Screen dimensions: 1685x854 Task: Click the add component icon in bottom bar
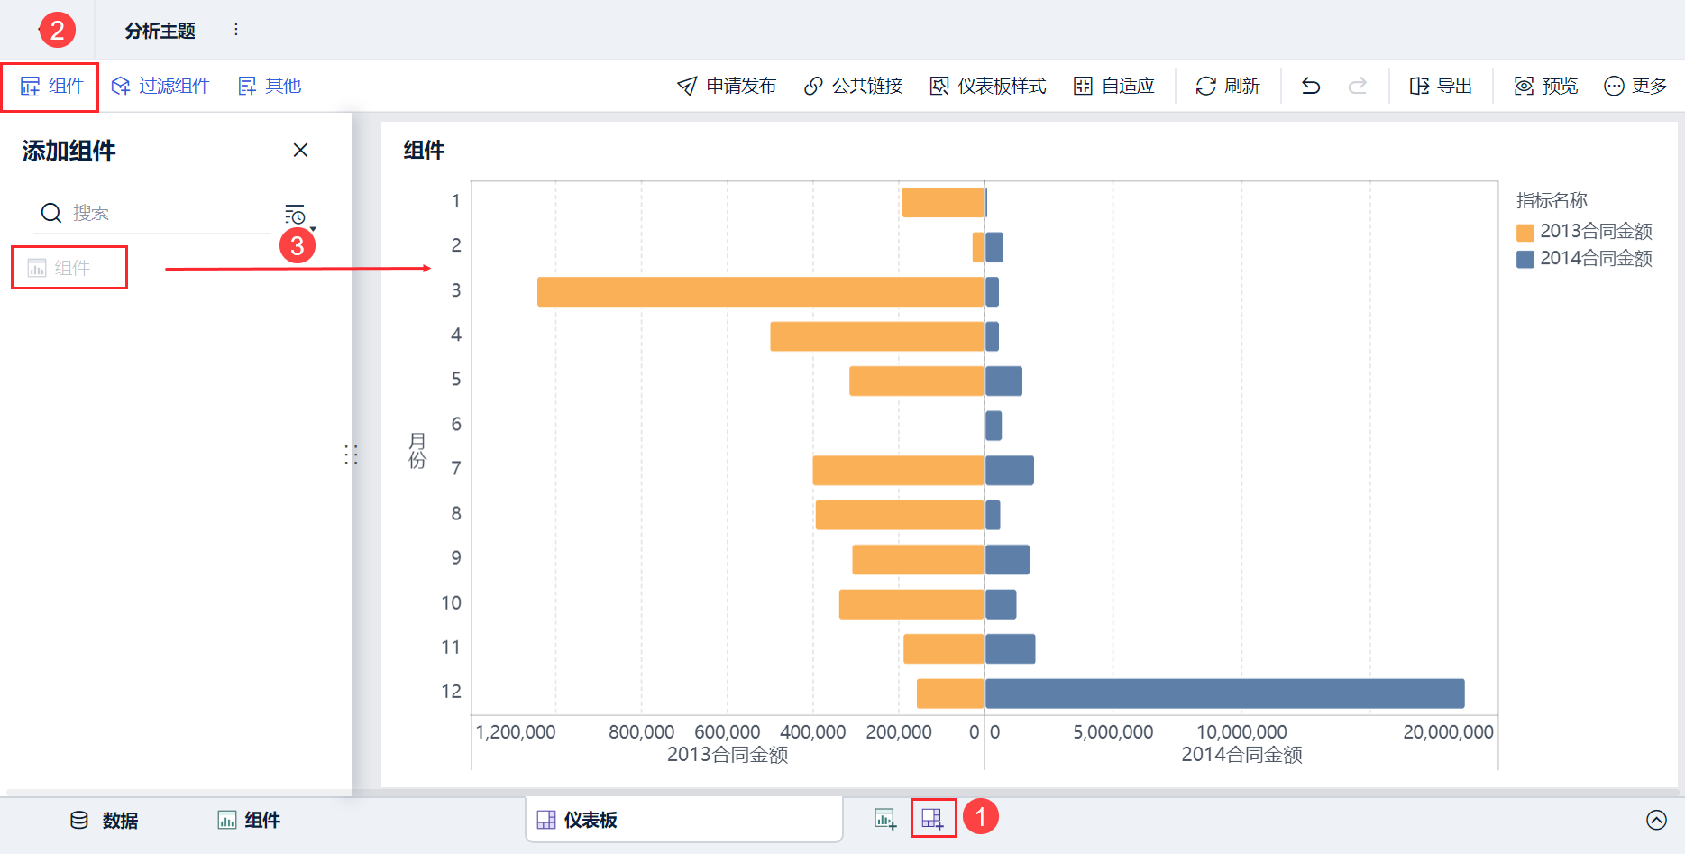tap(885, 819)
